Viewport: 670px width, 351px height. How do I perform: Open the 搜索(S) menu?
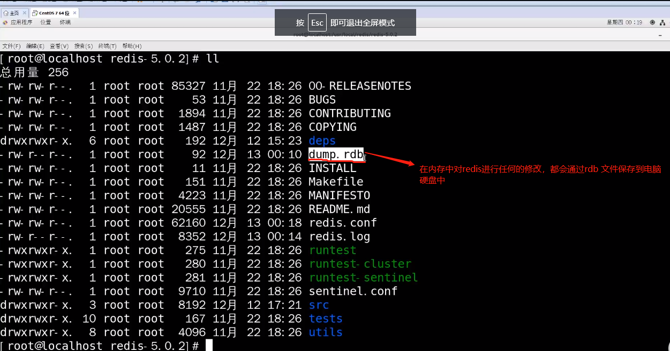click(84, 46)
